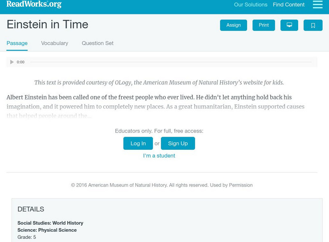Viewport: 329px width, 242px height.
Task: Click the DETAILS section heading
Action: tap(31, 209)
